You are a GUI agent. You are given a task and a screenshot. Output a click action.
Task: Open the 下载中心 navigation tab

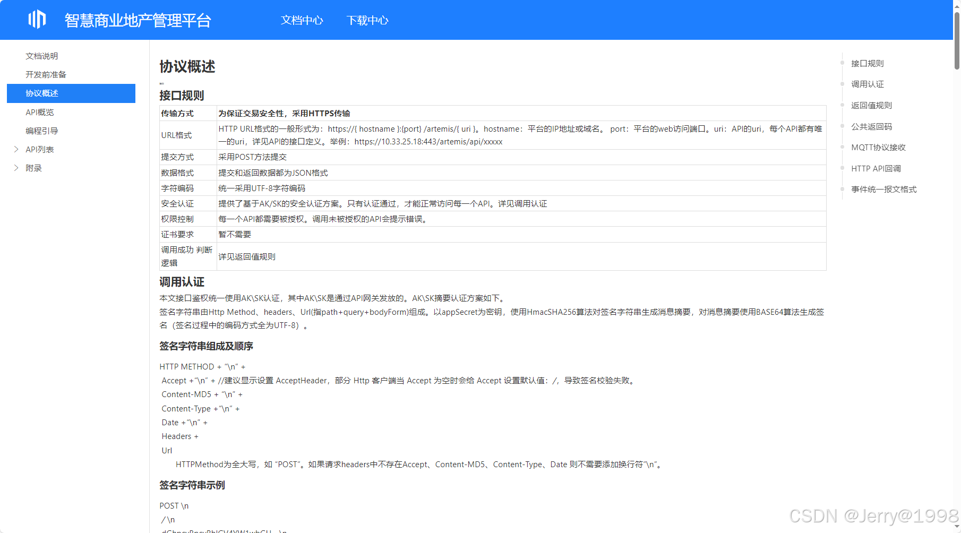tap(367, 20)
